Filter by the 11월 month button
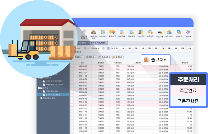This screenshot has width=208, height=134. point(189,49)
